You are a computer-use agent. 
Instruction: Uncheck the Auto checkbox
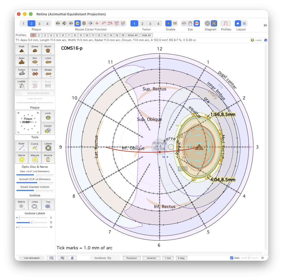(232, 258)
